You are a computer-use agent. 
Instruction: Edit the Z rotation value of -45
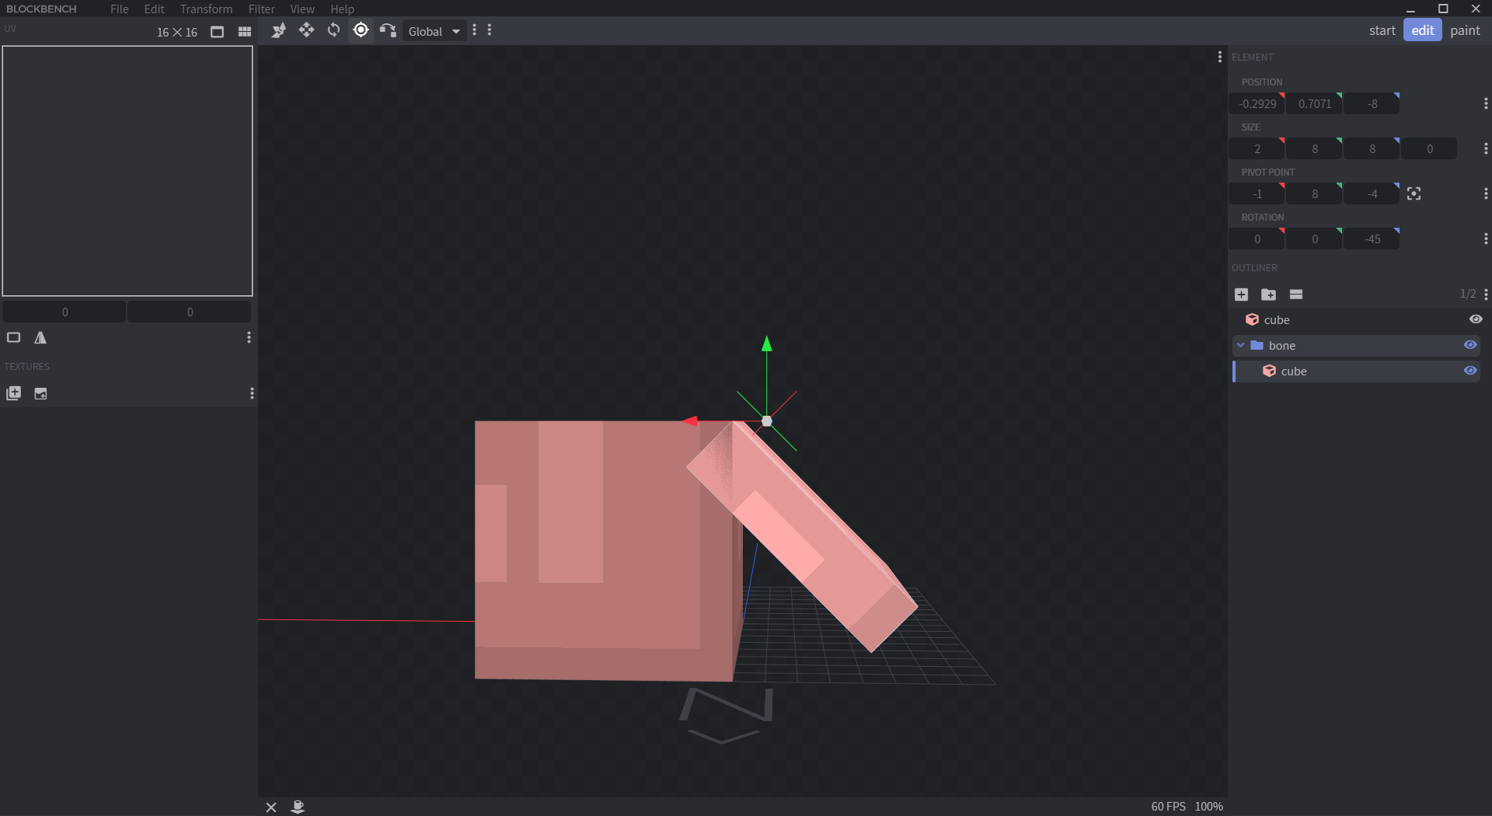coord(1371,239)
